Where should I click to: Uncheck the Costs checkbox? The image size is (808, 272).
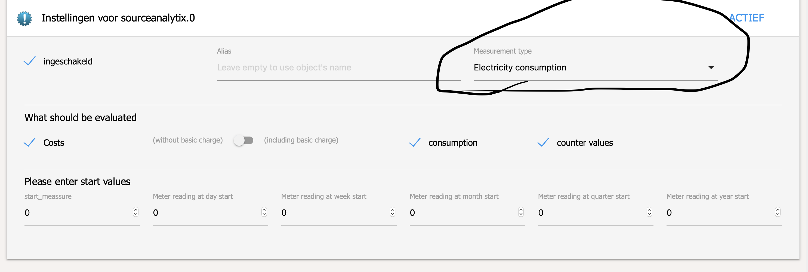[30, 143]
